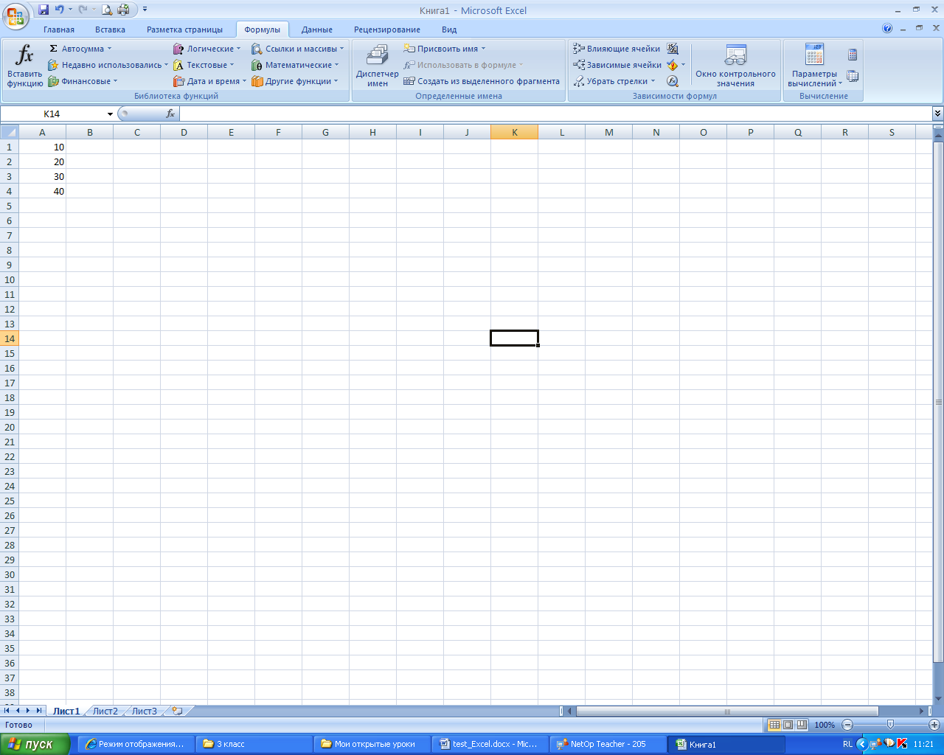Screen dimensions: 944x755
Task: Click the Name Box showing K14
Action: pyautogui.click(x=58, y=114)
